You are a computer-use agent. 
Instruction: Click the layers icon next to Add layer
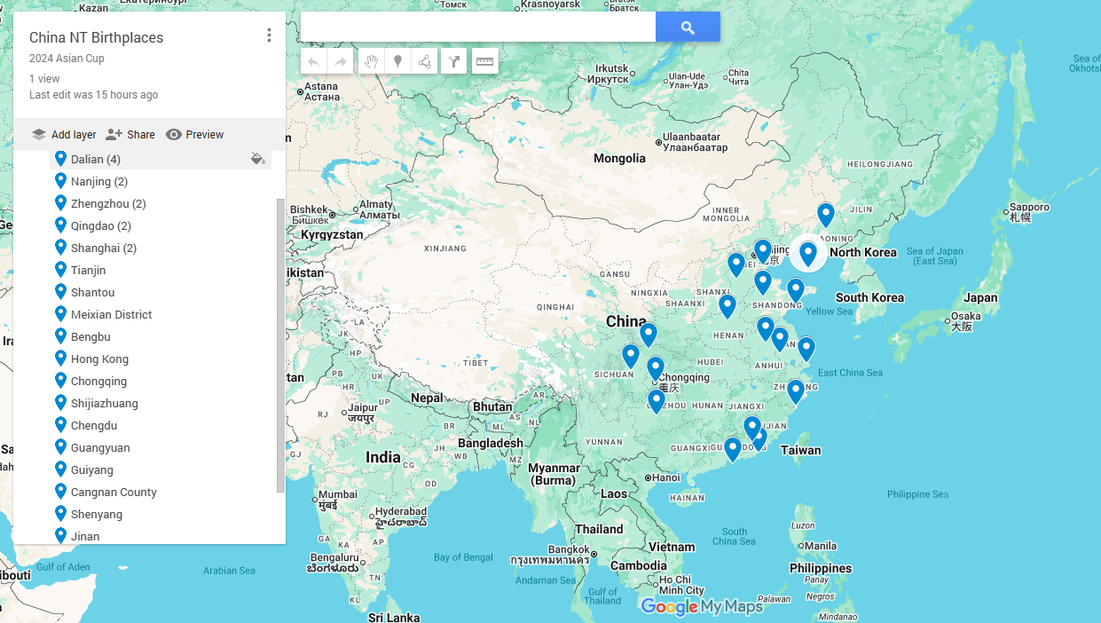(x=38, y=135)
